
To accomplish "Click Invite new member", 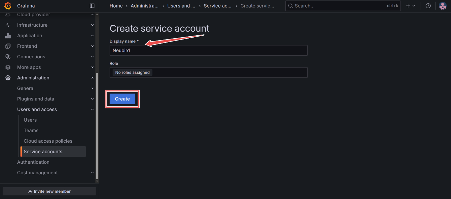I will pos(49,191).
